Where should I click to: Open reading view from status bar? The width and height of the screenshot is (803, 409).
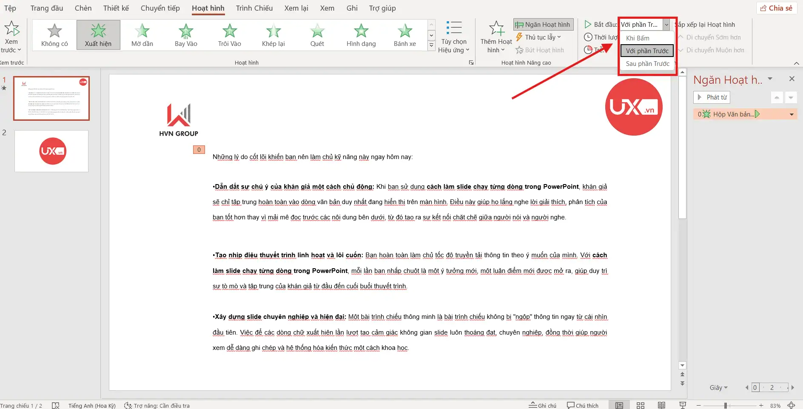click(x=661, y=405)
